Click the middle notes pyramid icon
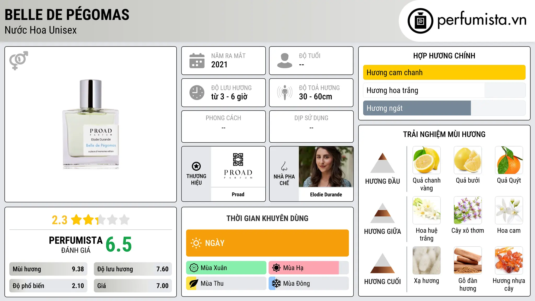Image resolution: width=535 pixels, height=301 pixels. (382, 213)
